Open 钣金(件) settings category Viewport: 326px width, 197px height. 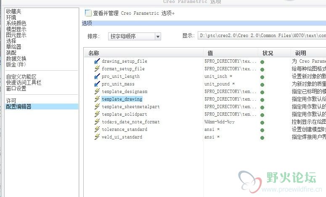16,64
